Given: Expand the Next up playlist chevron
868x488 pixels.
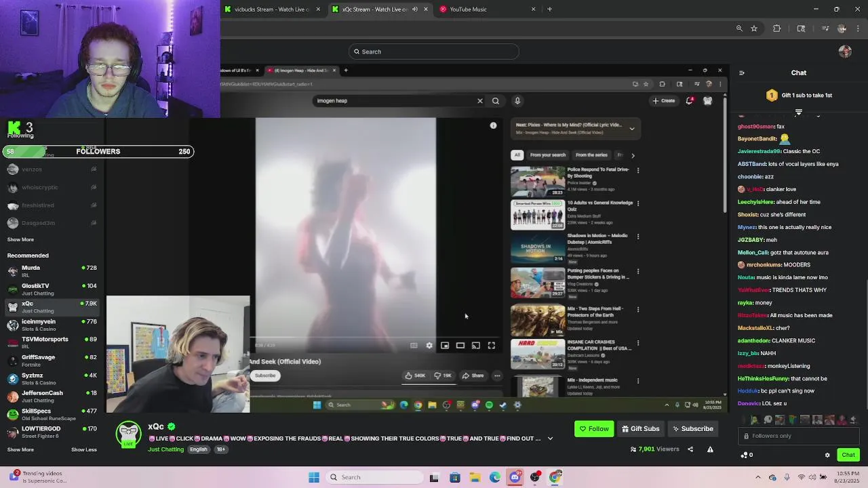Looking at the screenshot, I should [x=632, y=129].
